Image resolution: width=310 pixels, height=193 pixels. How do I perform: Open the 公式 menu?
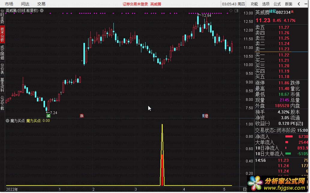(277, 4)
